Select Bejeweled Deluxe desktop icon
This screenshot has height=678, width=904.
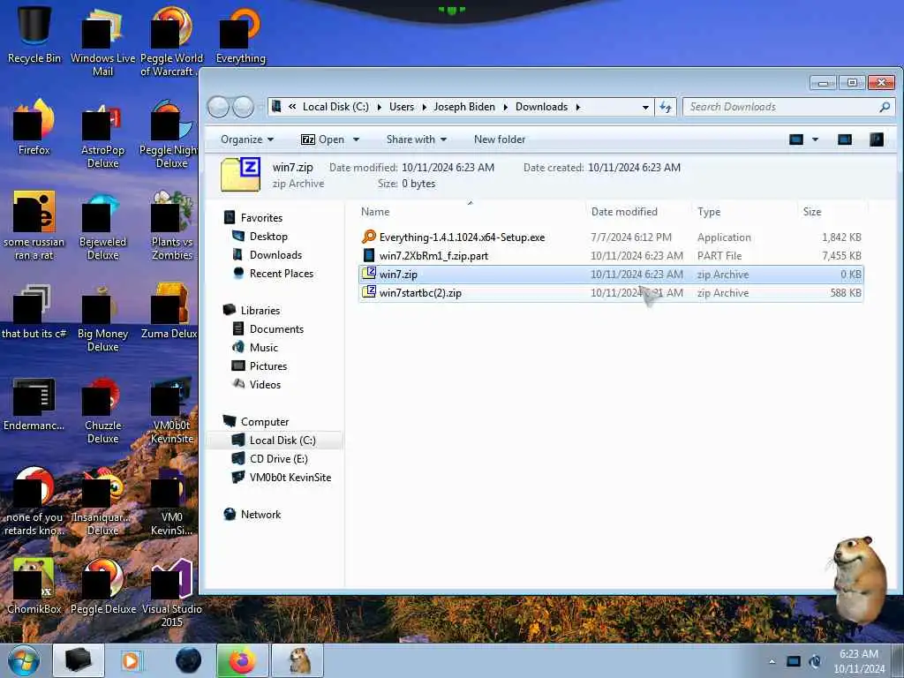click(102, 226)
